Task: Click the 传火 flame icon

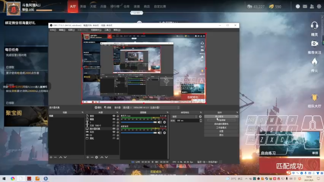Action: pyautogui.click(x=314, y=61)
